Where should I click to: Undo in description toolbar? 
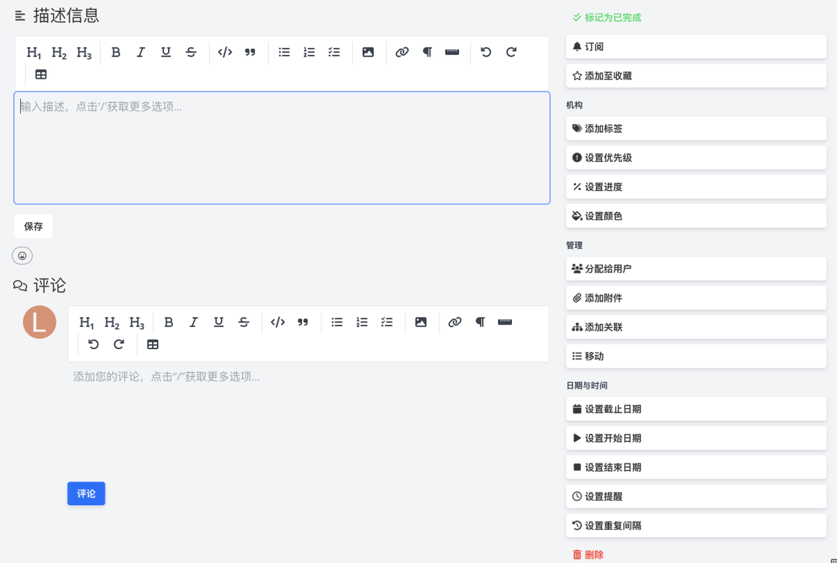click(x=486, y=52)
